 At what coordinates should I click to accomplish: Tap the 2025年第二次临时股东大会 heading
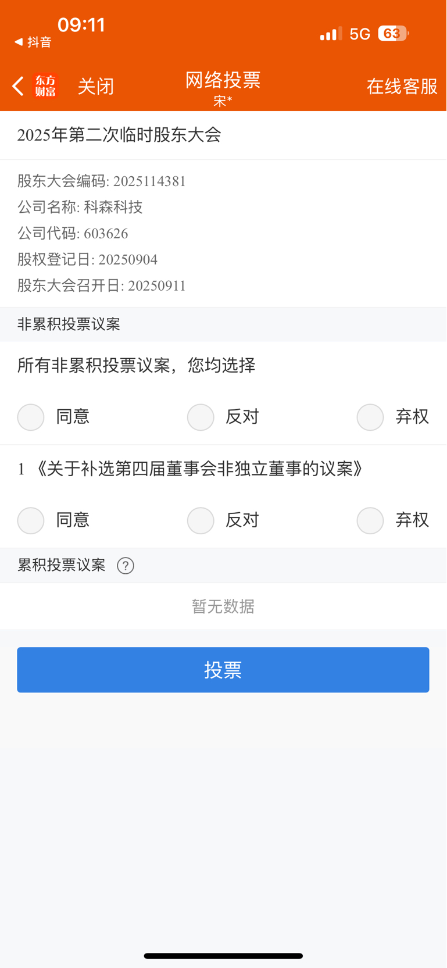click(x=119, y=135)
